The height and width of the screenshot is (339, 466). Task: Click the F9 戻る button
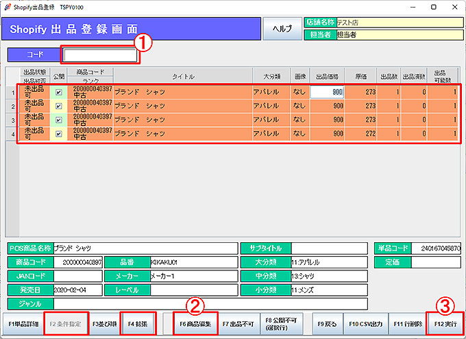(327, 324)
